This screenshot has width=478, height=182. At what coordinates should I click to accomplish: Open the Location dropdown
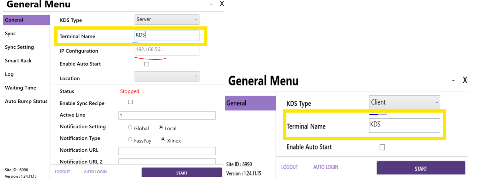[167, 76]
